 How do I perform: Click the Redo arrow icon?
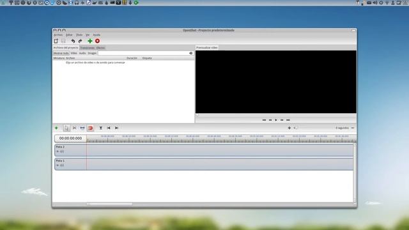click(81, 41)
